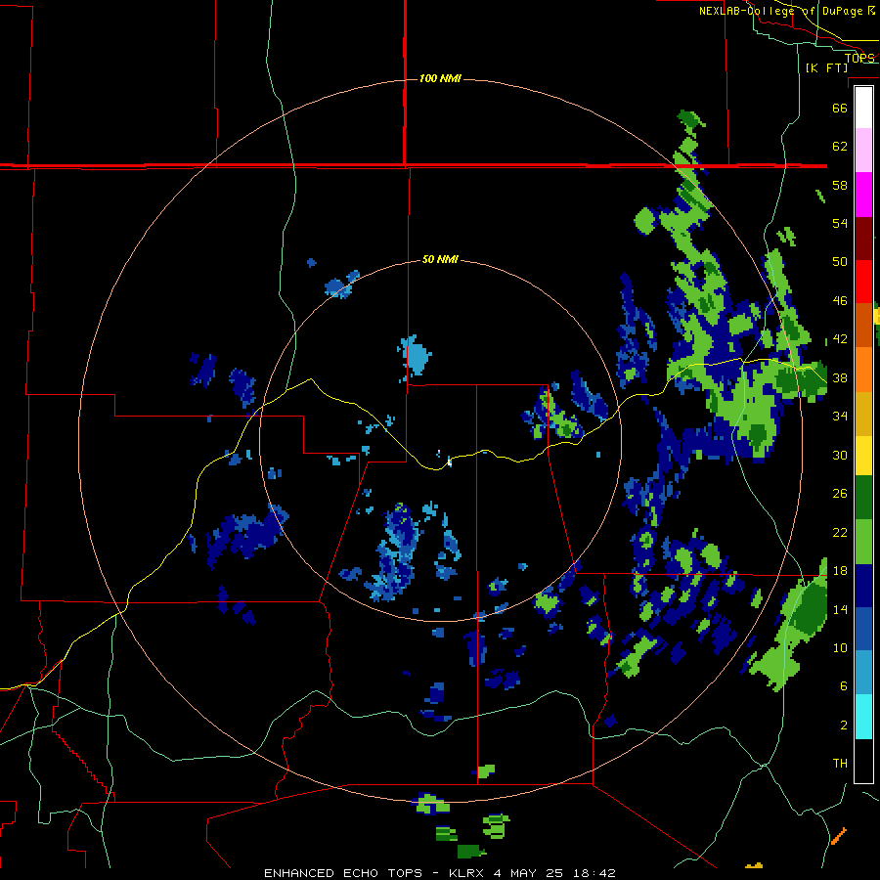This screenshot has width=880, height=880.
Task: Click the cyan legend swatch near 2
Action: [x=863, y=717]
